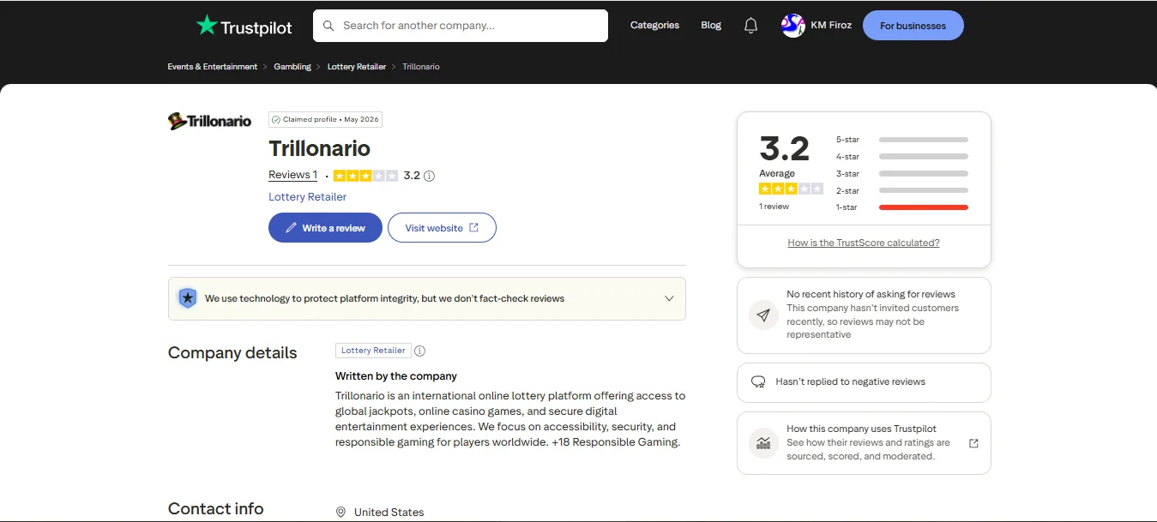This screenshot has width=1157, height=522.
Task: Click the location pin icon by United States
Action: tap(340, 512)
